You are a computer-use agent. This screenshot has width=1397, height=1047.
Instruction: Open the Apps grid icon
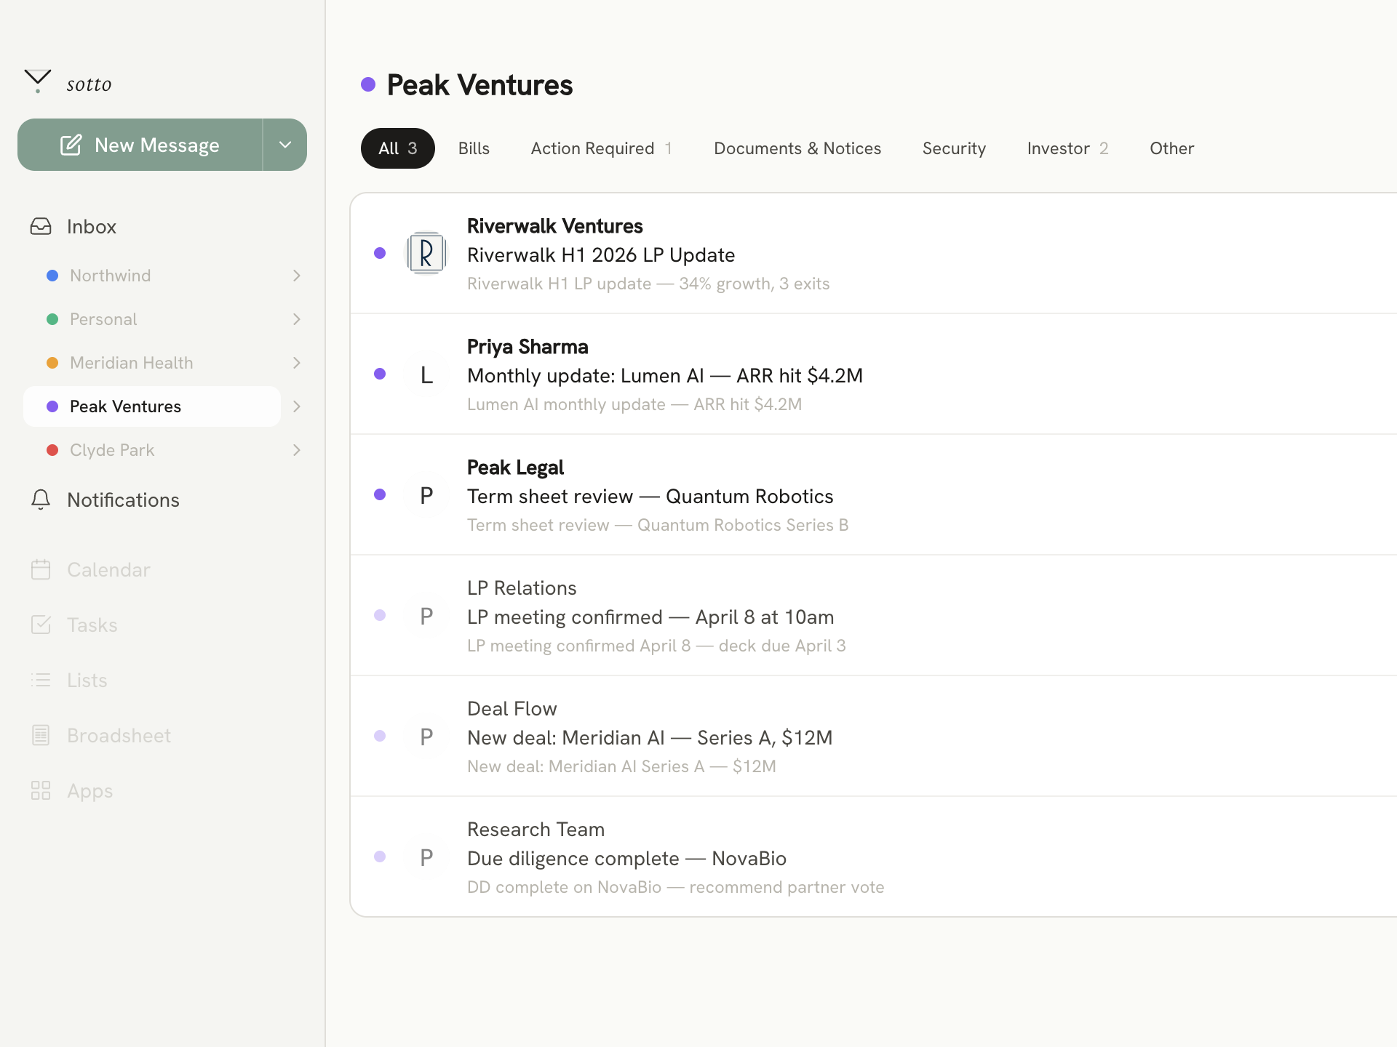[41, 790]
